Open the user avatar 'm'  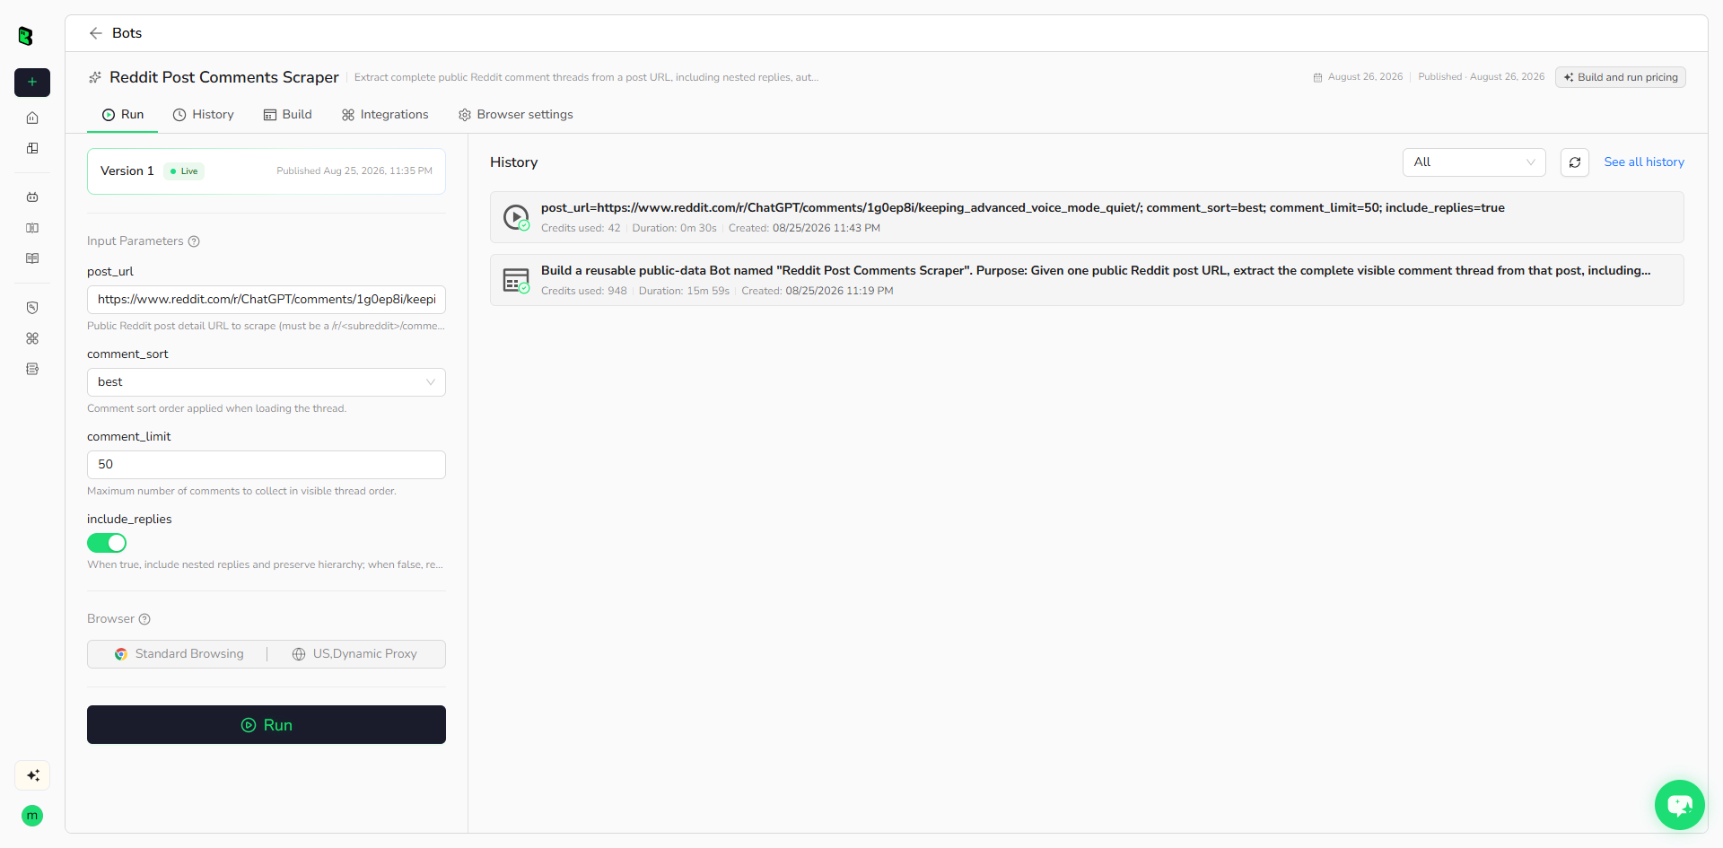[32, 816]
